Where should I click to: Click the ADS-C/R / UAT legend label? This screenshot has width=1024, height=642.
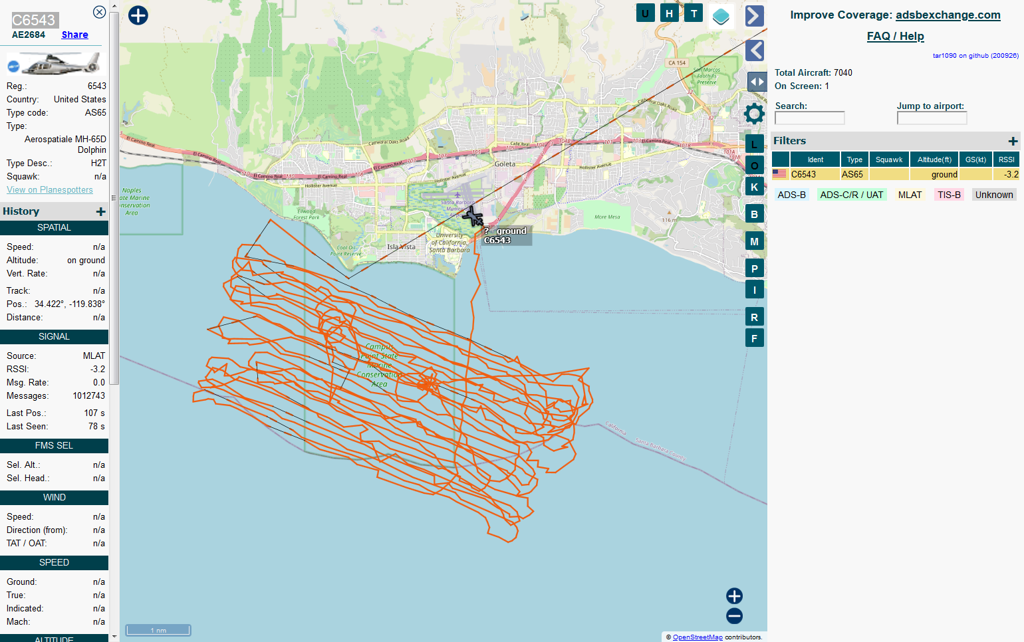click(x=851, y=195)
